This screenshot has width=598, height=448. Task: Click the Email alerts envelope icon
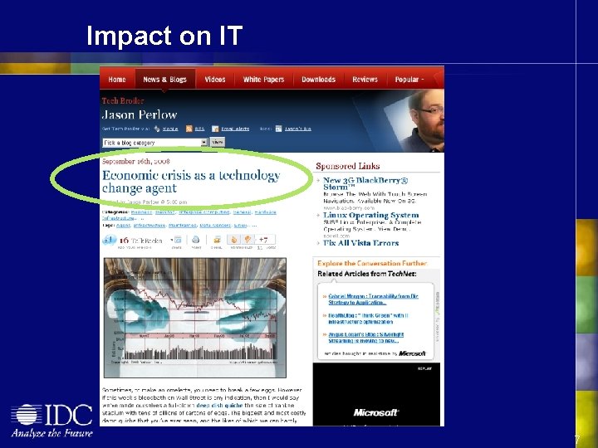(x=215, y=129)
